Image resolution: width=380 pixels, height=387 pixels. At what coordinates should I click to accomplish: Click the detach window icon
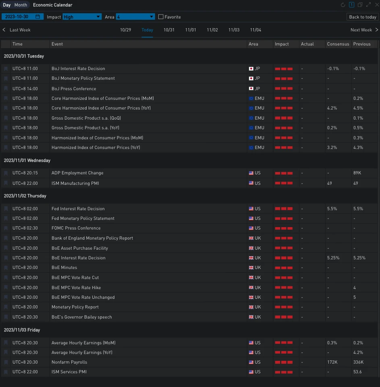point(360,5)
